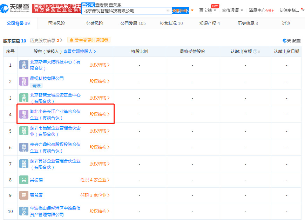Image resolution: width=305 pixels, height=220 pixels.
Task: Open the dropdown arrow next to the search button
Action: point(192,10)
